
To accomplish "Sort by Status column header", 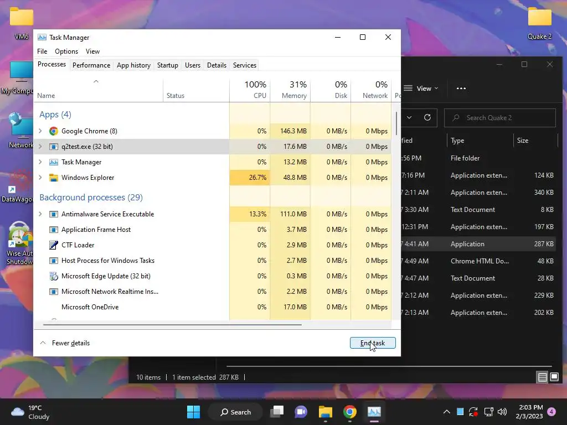I will point(197,90).
